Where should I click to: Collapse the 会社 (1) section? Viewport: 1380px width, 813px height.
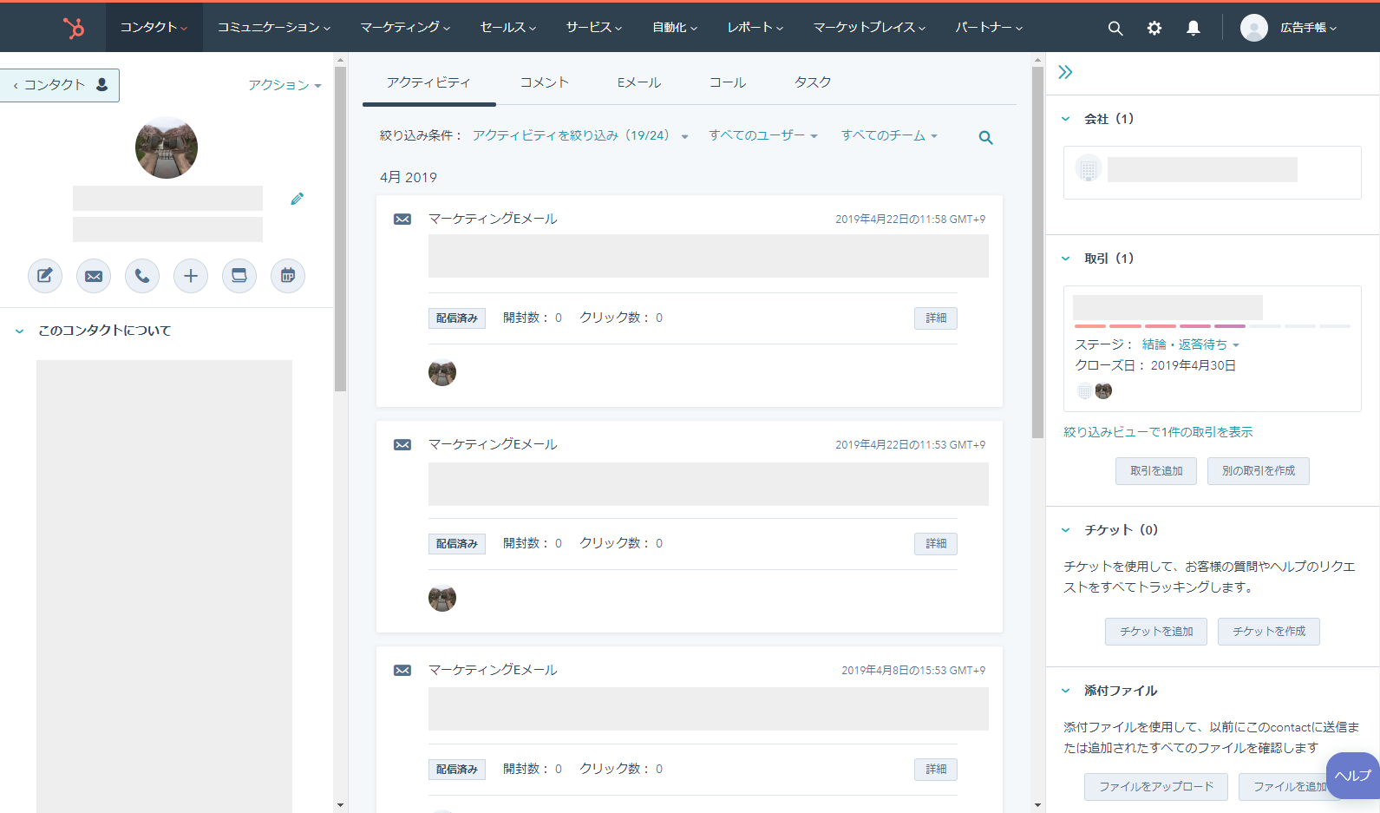tap(1066, 119)
